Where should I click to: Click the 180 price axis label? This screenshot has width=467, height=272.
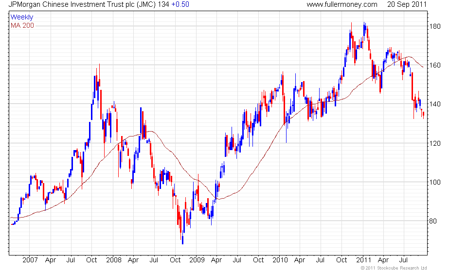[435, 26]
